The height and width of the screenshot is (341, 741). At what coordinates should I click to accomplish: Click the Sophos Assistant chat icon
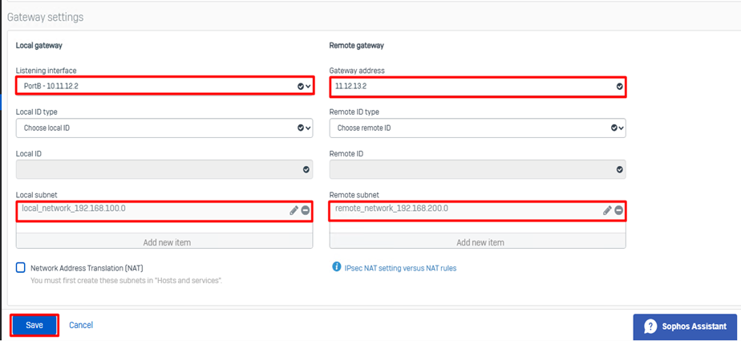(651, 327)
